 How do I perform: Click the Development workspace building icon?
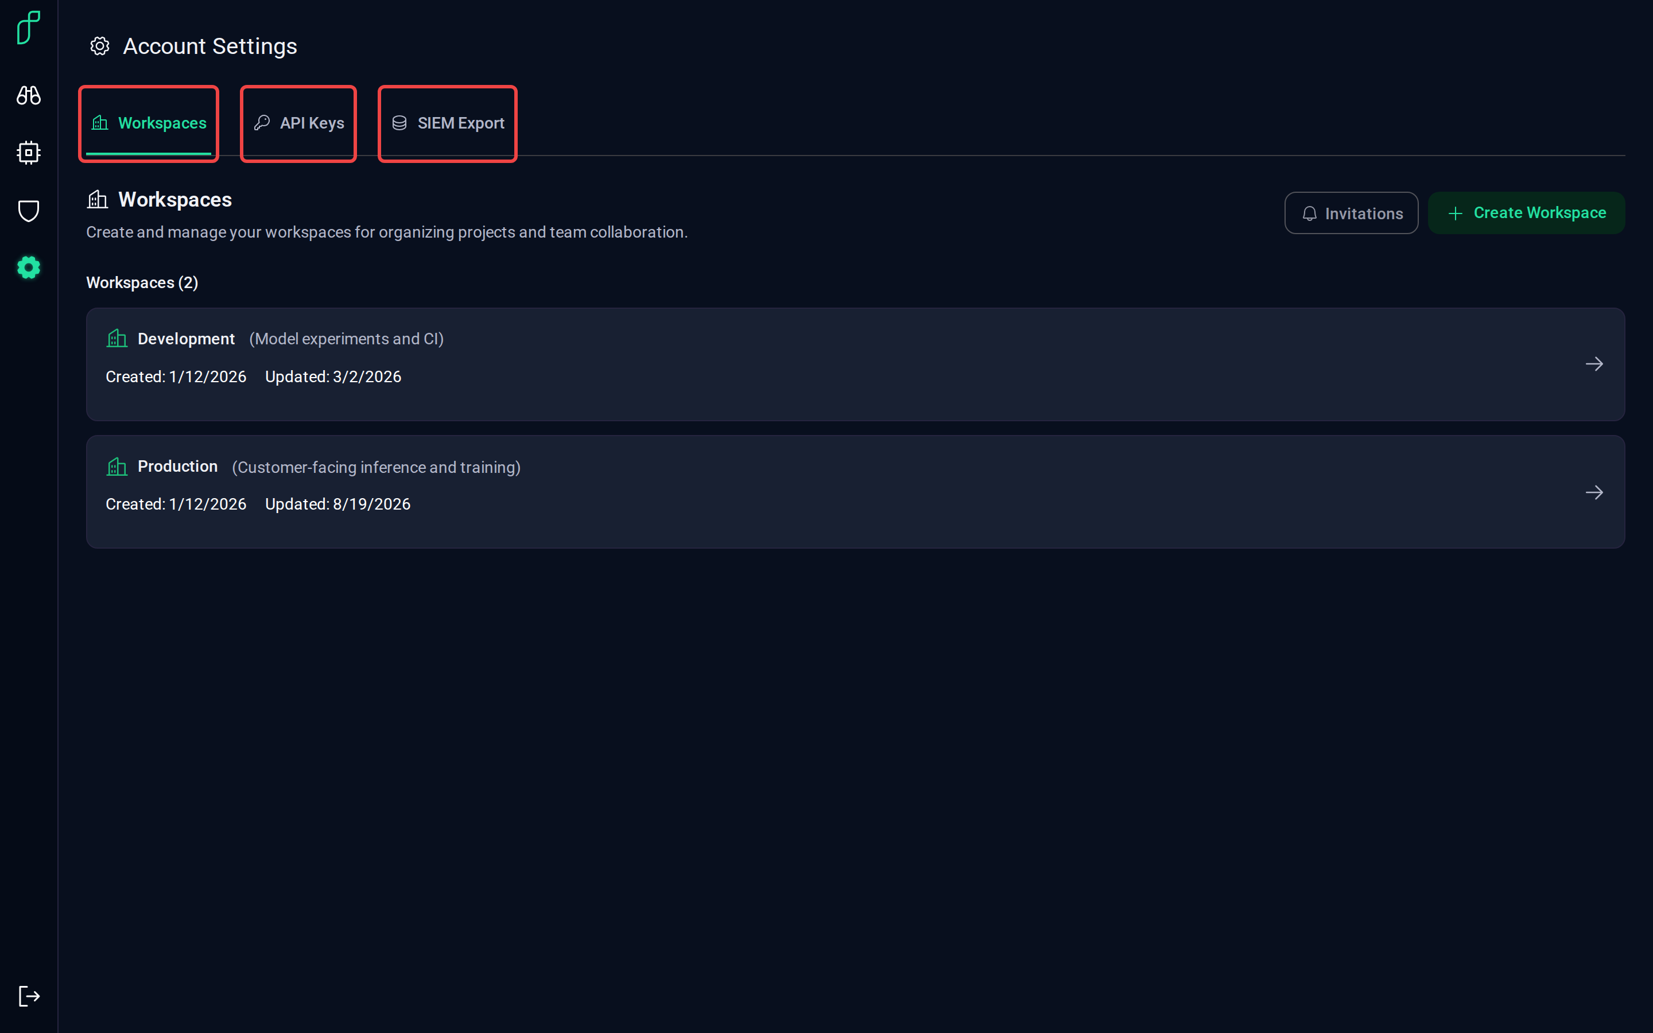point(117,338)
